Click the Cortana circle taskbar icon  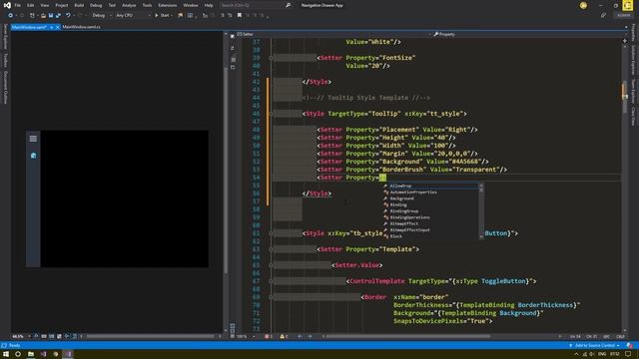tap(18, 354)
